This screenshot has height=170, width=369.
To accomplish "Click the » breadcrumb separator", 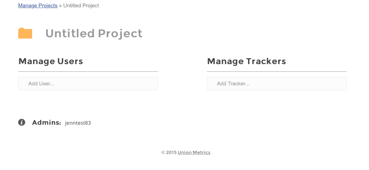I will pyautogui.click(x=60, y=6).
